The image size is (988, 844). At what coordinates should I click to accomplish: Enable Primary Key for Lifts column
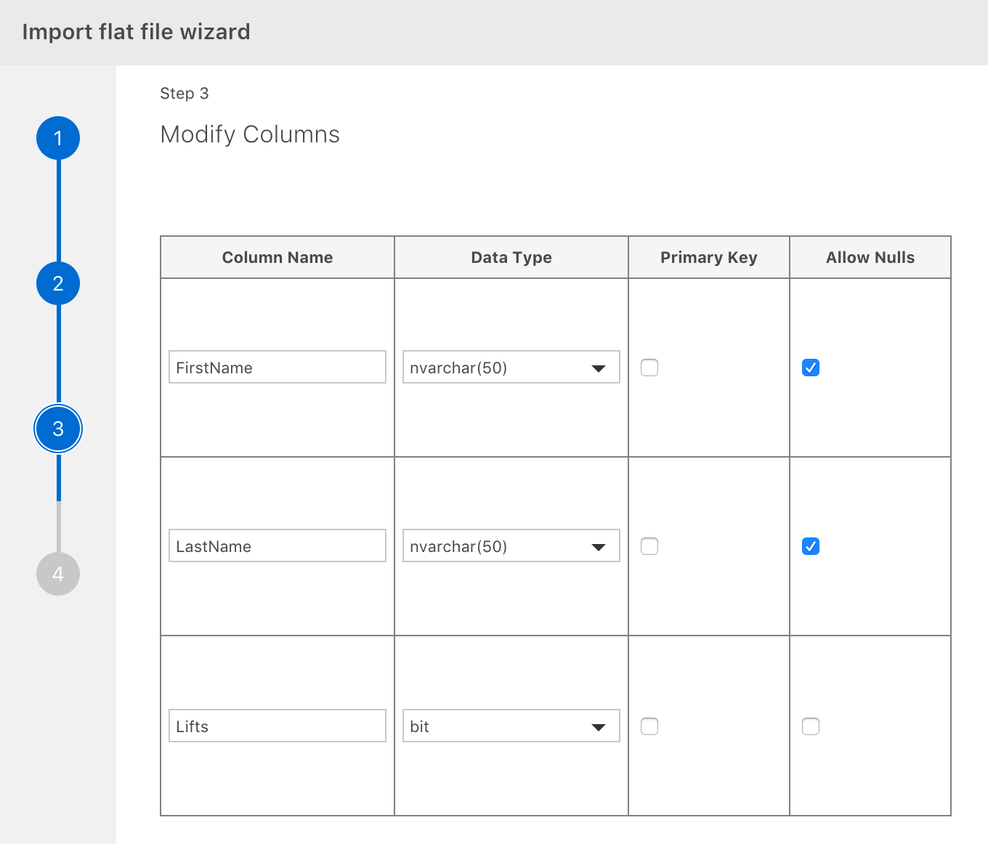[649, 726]
